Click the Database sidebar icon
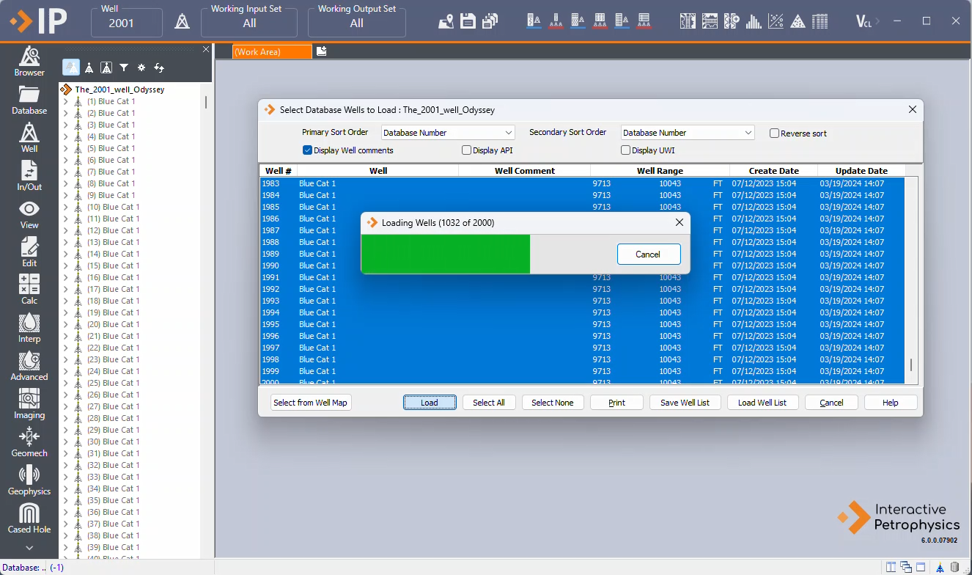972x575 pixels. click(x=29, y=100)
